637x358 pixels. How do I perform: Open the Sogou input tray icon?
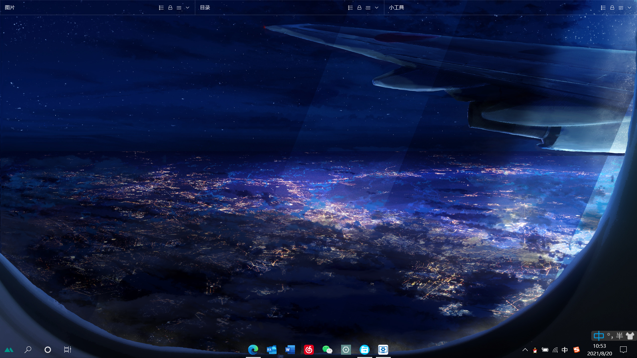(577, 350)
